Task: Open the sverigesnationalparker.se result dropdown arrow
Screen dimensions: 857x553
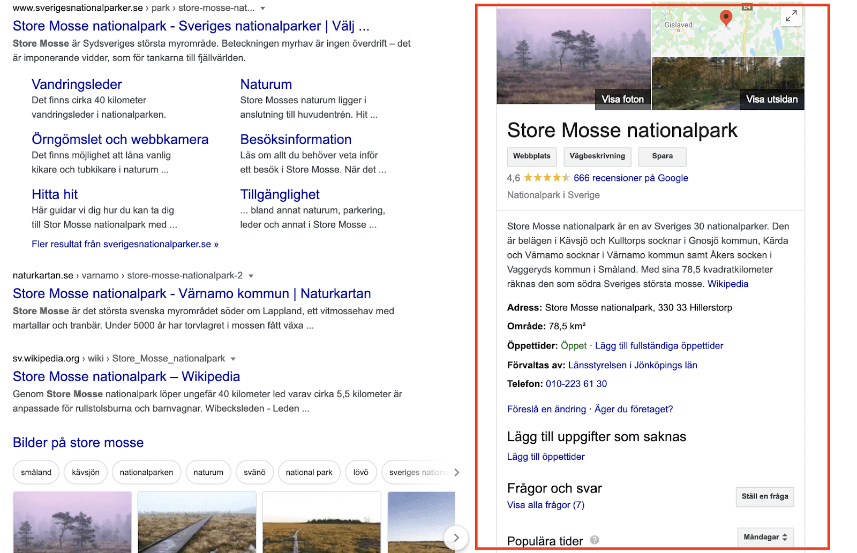Action: (263, 9)
